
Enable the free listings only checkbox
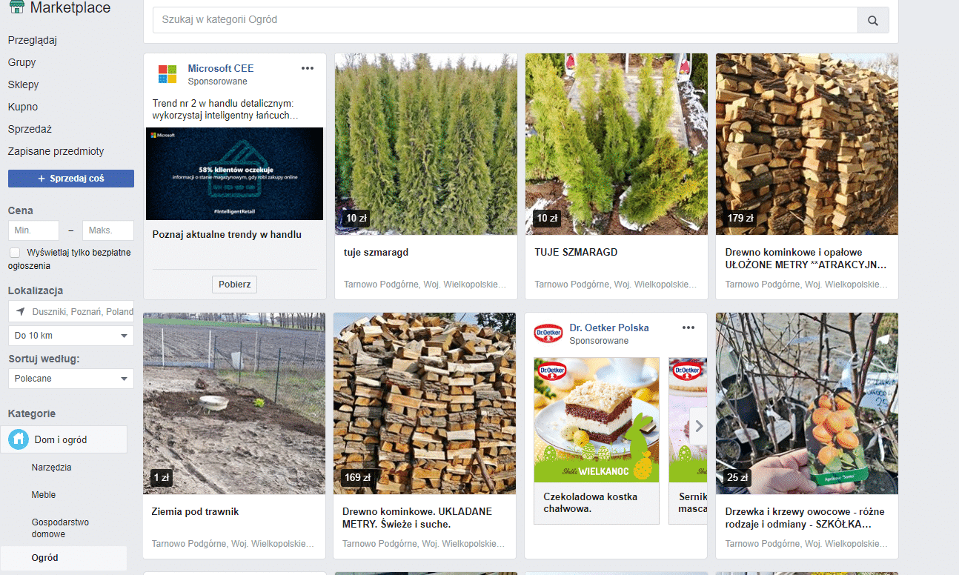point(15,253)
